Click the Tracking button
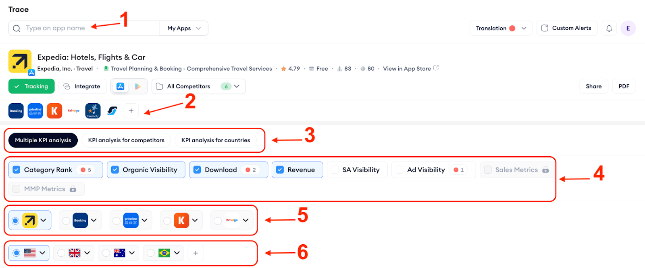 (x=31, y=86)
